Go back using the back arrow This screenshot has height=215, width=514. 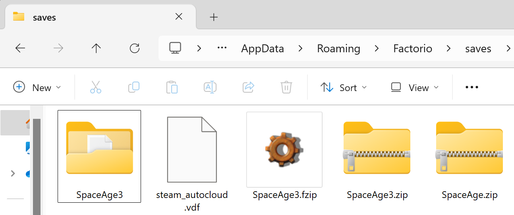pos(20,48)
